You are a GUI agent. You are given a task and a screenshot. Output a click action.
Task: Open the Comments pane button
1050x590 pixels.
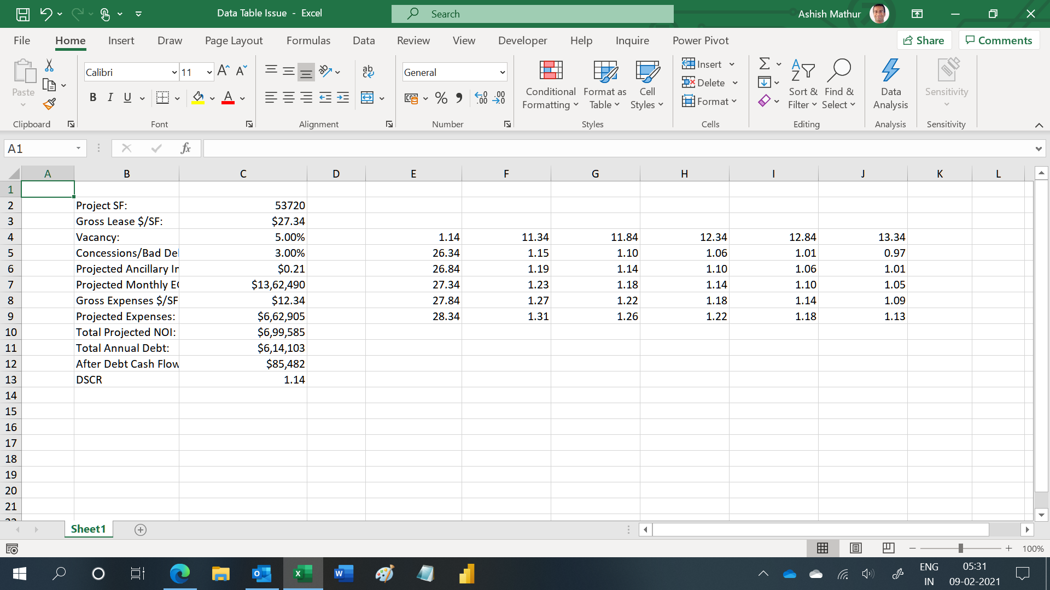[999, 40]
